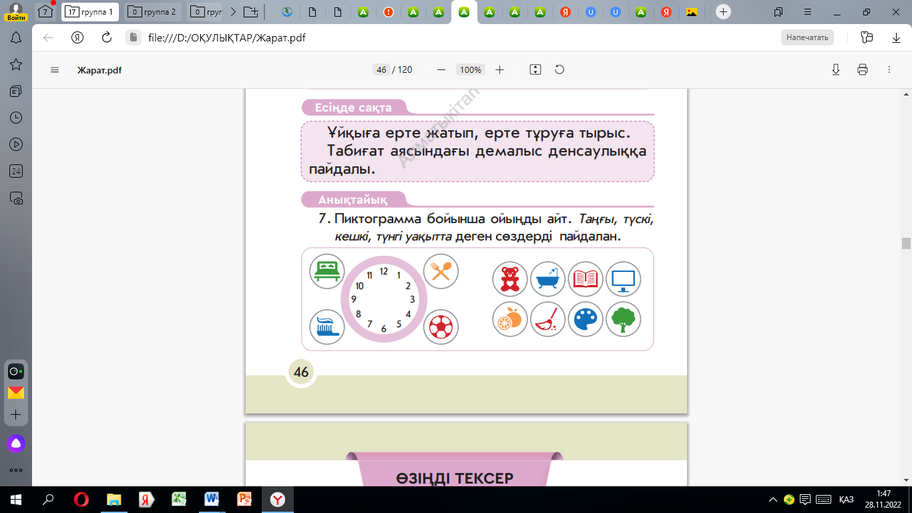Open the touch keyboard tray icon
This screenshot has width=912, height=513.
tap(823, 500)
